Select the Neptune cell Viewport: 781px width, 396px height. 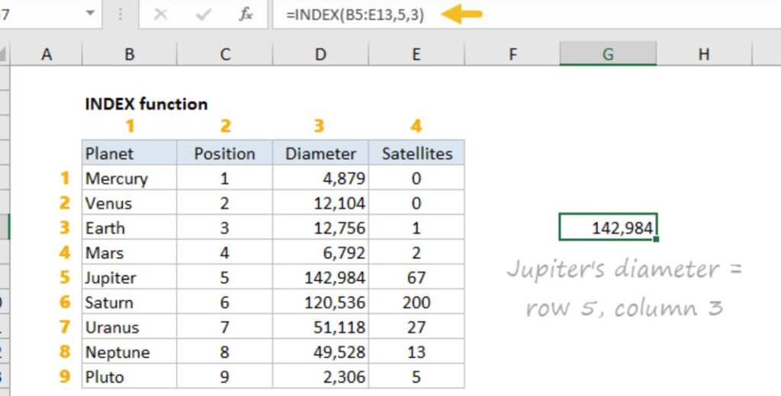(x=130, y=353)
